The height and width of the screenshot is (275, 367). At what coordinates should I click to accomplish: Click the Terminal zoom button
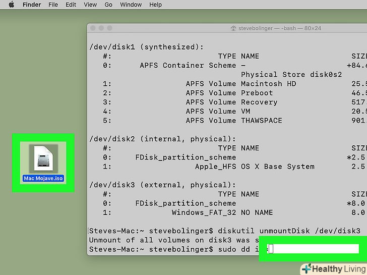pyautogui.click(x=109, y=28)
